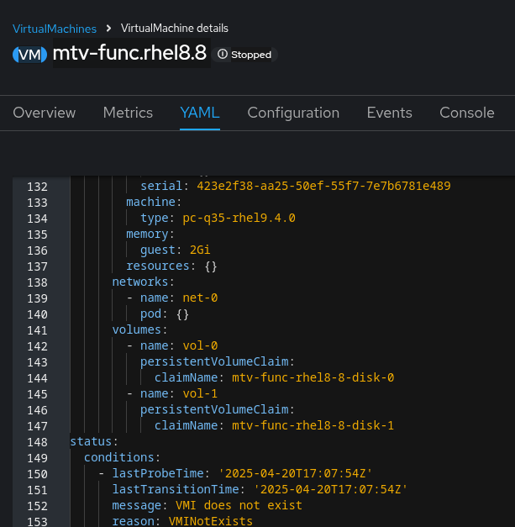
Task: Open the Console tab
Action: pos(467,113)
